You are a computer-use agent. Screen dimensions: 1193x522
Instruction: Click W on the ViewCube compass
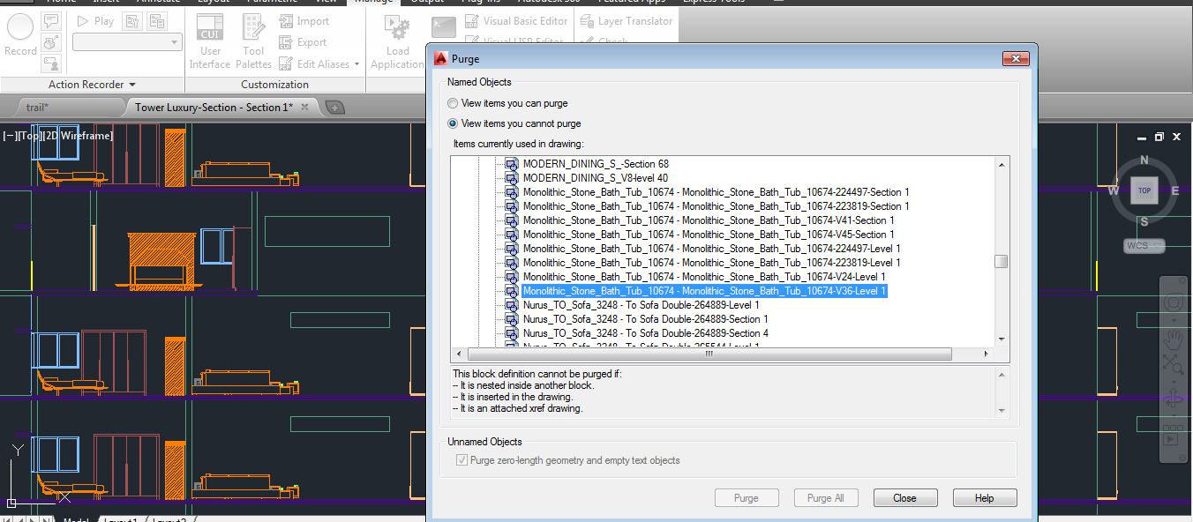pyautogui.click(x=1114, y=190)
